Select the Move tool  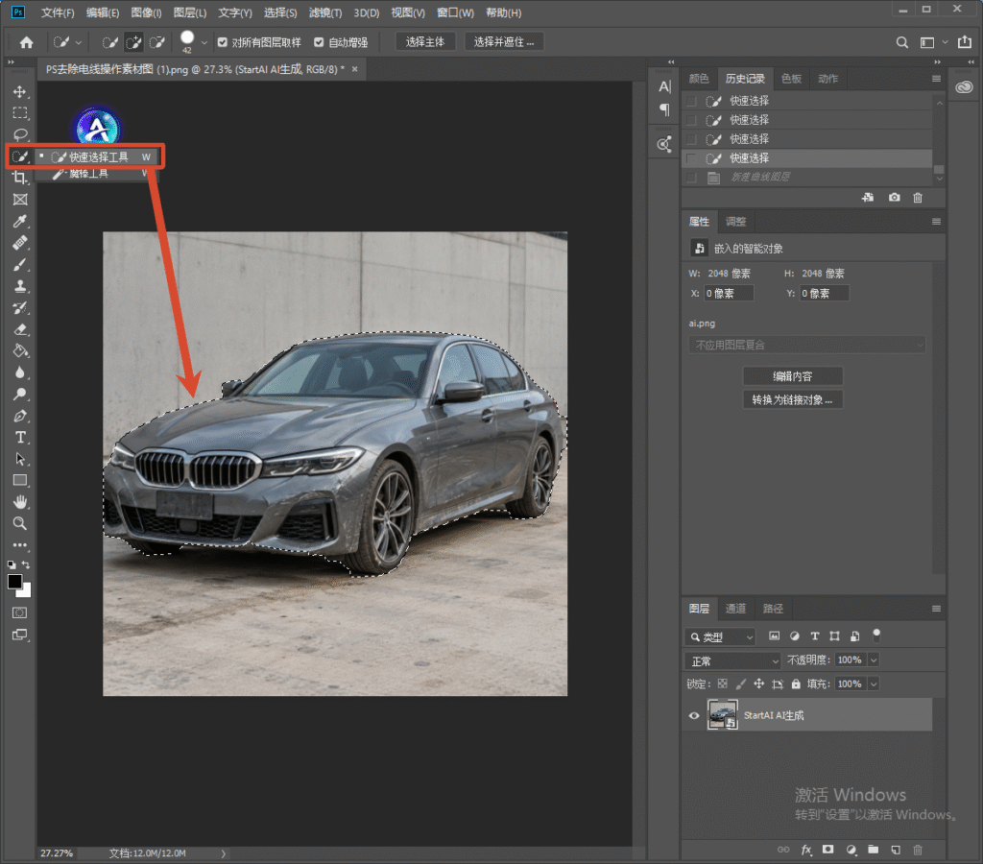point(20,91)
